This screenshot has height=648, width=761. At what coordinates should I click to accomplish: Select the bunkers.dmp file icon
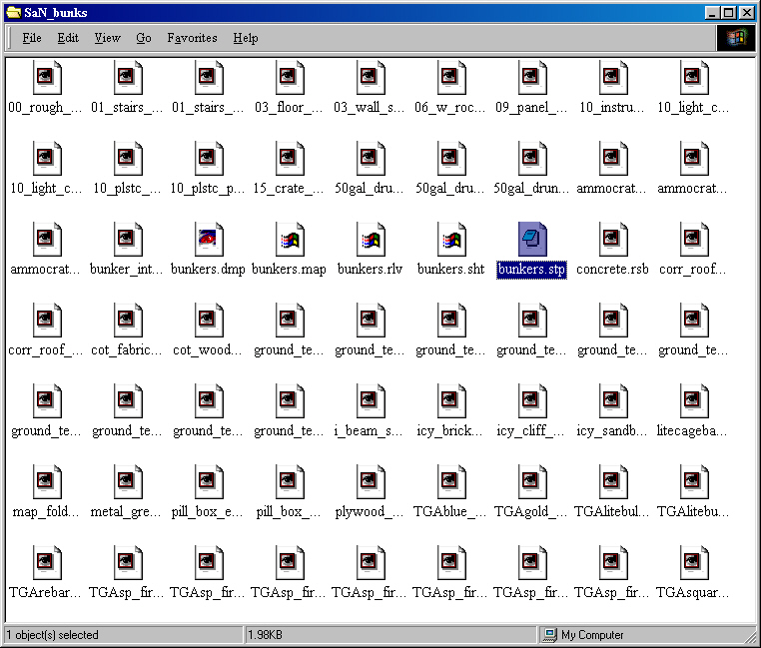coord(209,240)
